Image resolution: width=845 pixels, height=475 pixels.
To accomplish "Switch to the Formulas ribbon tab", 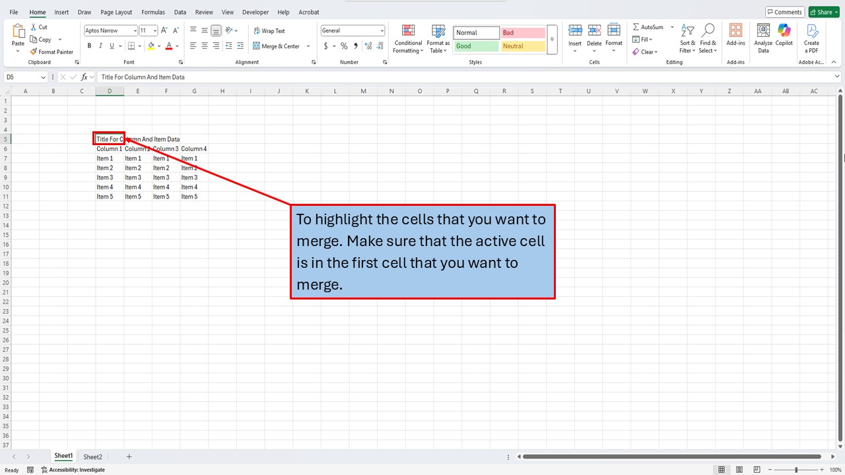I will (152, 12).
